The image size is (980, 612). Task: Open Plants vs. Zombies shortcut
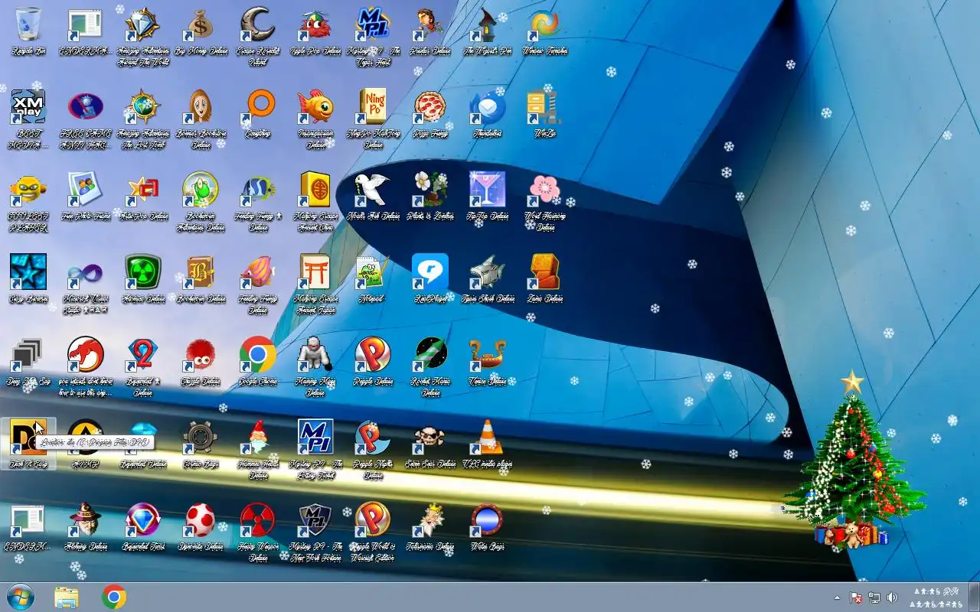click(x=430, y=190)
